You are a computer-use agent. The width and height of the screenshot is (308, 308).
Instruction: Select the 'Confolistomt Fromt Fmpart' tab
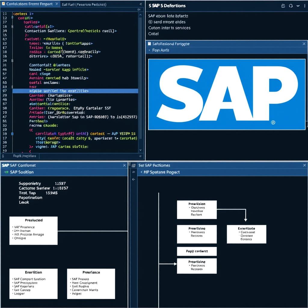29,4
